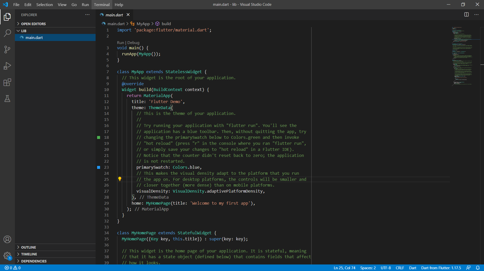Click the MyApp class icon in breadcrumbs
Viewport: 484px width, 271px height.
click(x=132, y=24)
